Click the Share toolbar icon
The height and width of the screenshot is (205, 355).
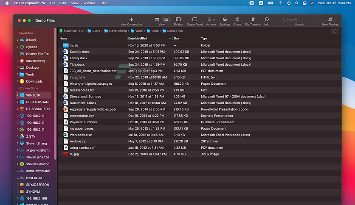tap(237, 19)
